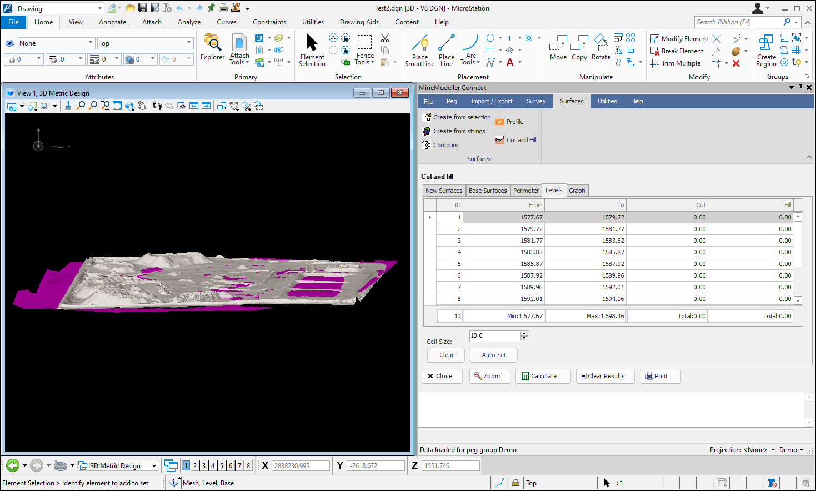This screenshot has width=816, height=491.
Task: Expand the Fence Tools dropdown
Action: (364, 59)
